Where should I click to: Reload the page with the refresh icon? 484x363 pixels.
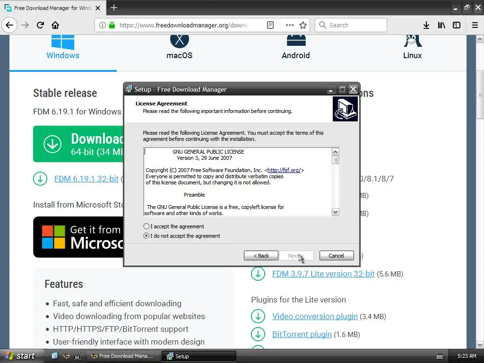[x=41, y=25]
